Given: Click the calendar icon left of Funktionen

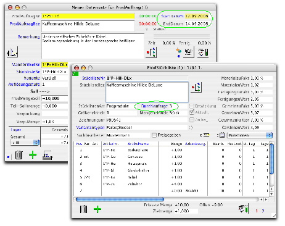Looking at the screenshot, I should tap(222, 135).
